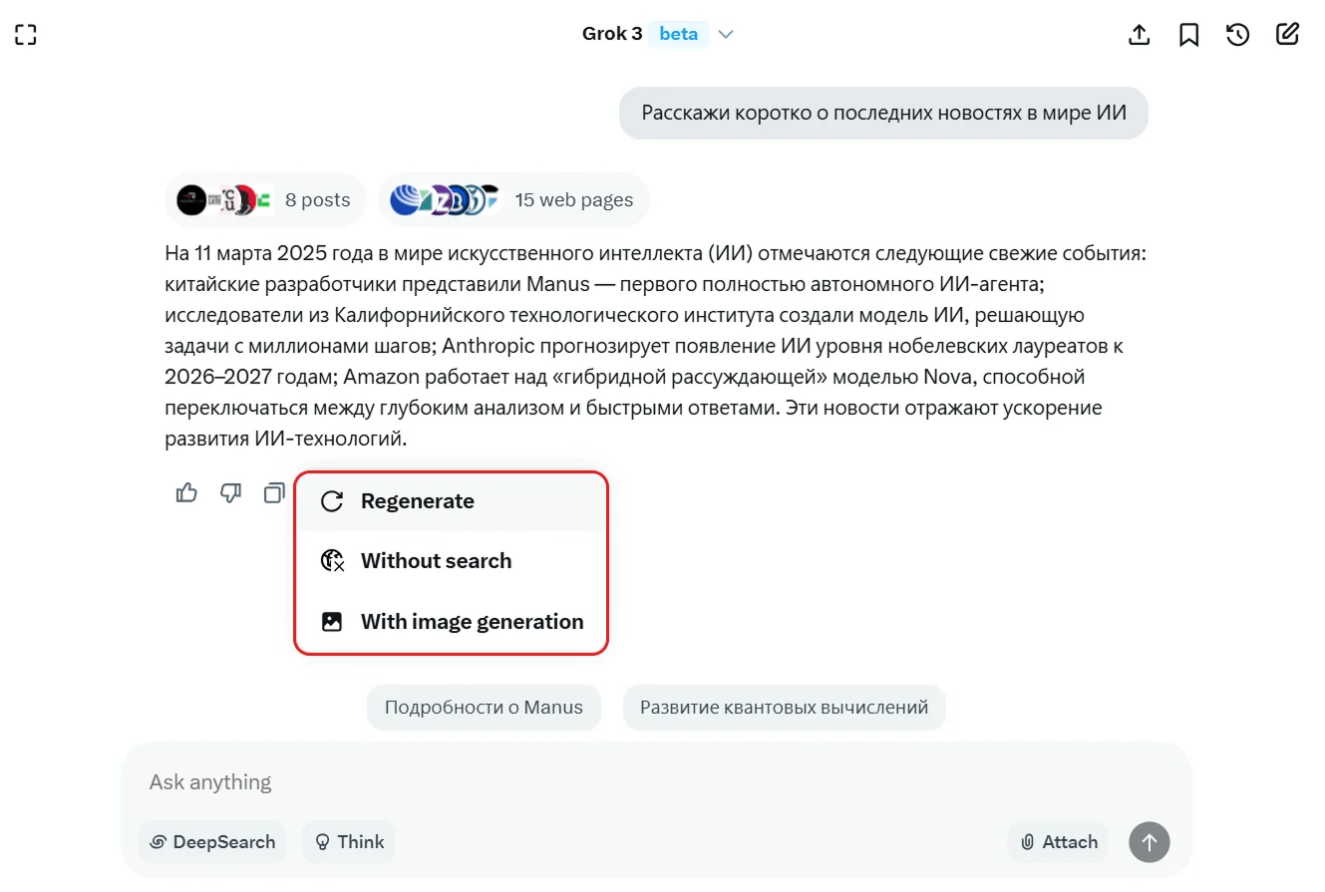Toggle DeepSearch mode
1325x892 pixels.
pyautogui.click(x=212, y=842)
